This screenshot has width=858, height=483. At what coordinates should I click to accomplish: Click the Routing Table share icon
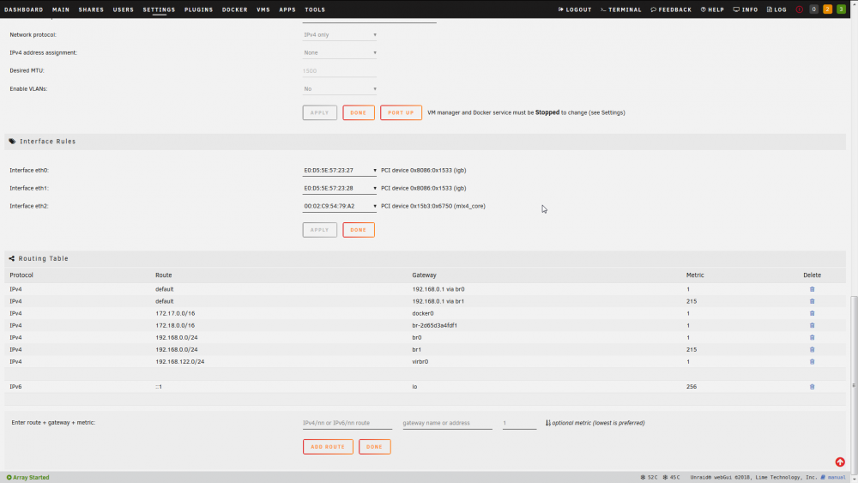coord(11,258)
